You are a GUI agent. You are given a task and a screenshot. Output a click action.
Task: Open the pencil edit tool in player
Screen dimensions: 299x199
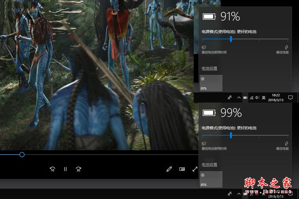click(169, 169)
